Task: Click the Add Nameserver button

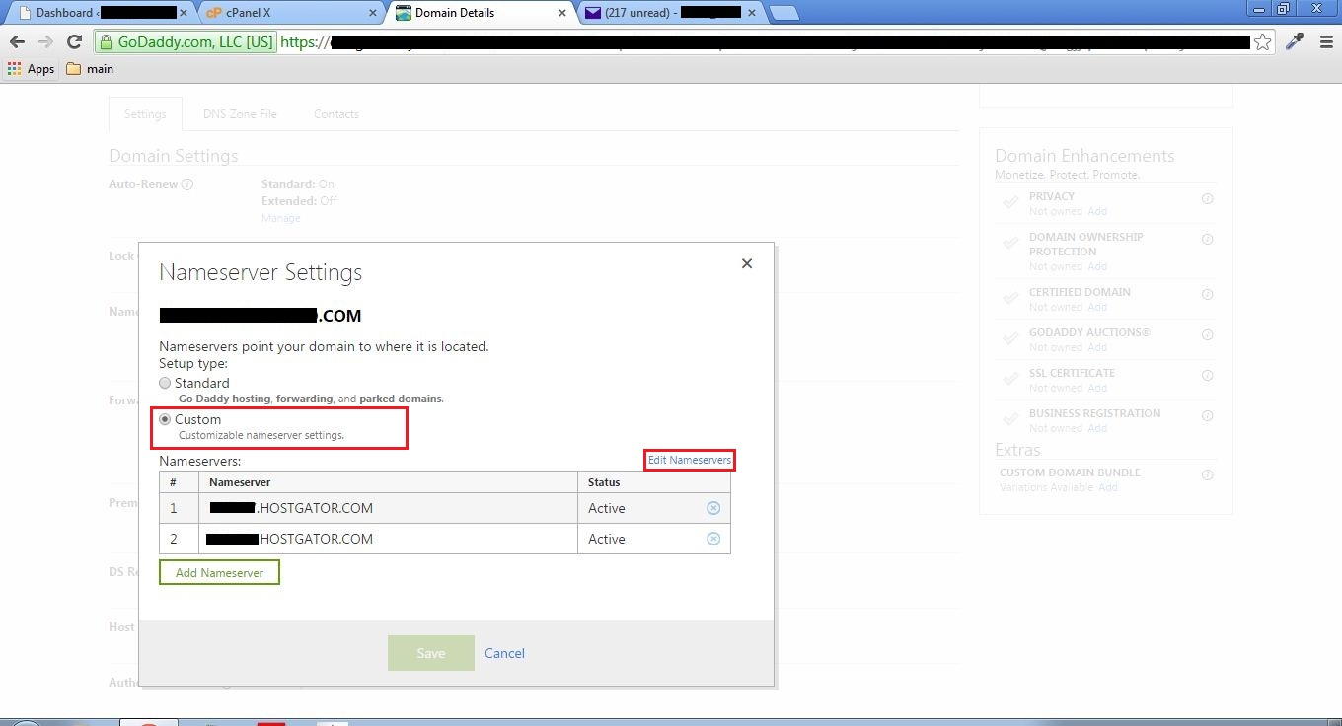Action: click(219, 573)
